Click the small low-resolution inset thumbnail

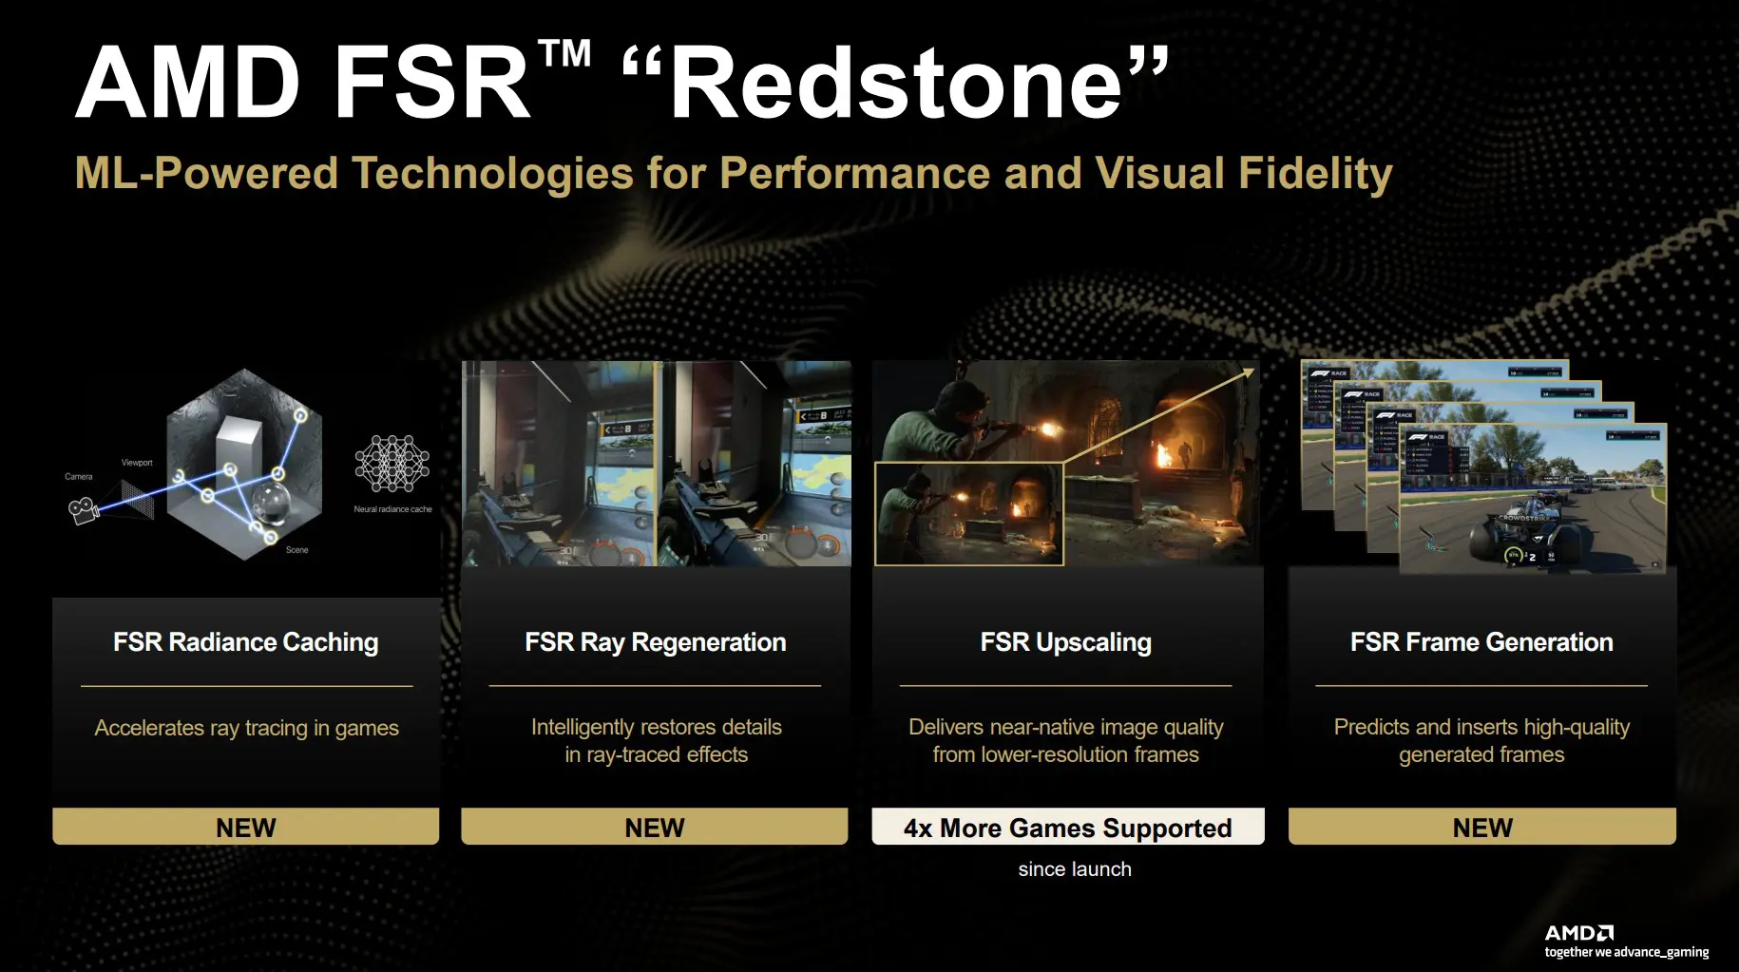[x=968, y=514]
